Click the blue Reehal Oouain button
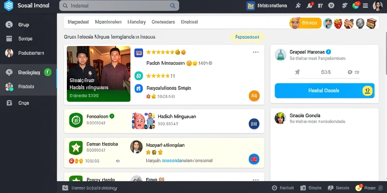This screenshot has height=193, width=387. coord(324,90)
